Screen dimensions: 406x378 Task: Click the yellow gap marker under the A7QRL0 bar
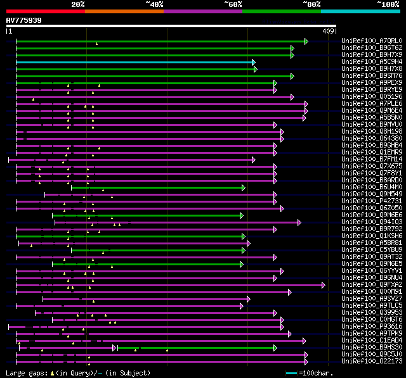pos(96,44)
